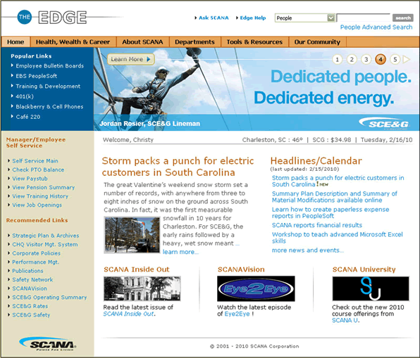
Task: Click the SCANA logo in sidebar
Action: tap(48, 344)
